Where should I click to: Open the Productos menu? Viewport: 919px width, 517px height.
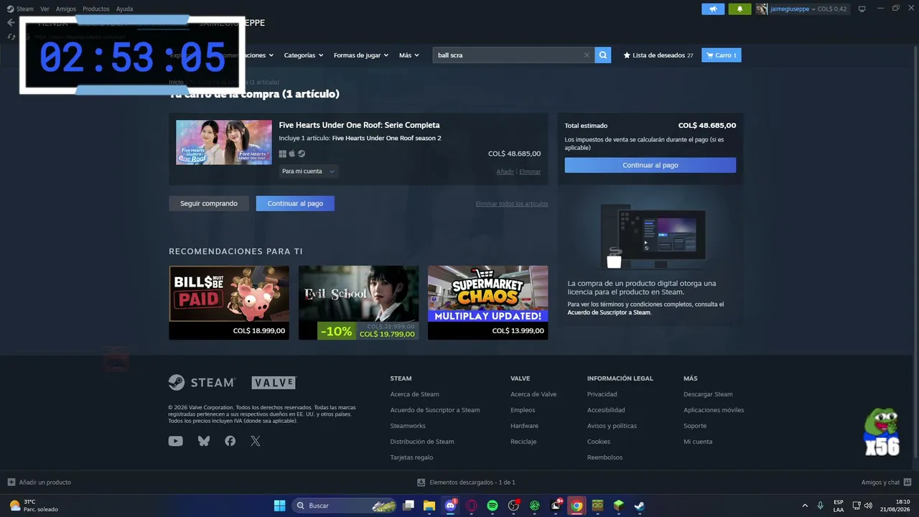click(x=96, y=9)
